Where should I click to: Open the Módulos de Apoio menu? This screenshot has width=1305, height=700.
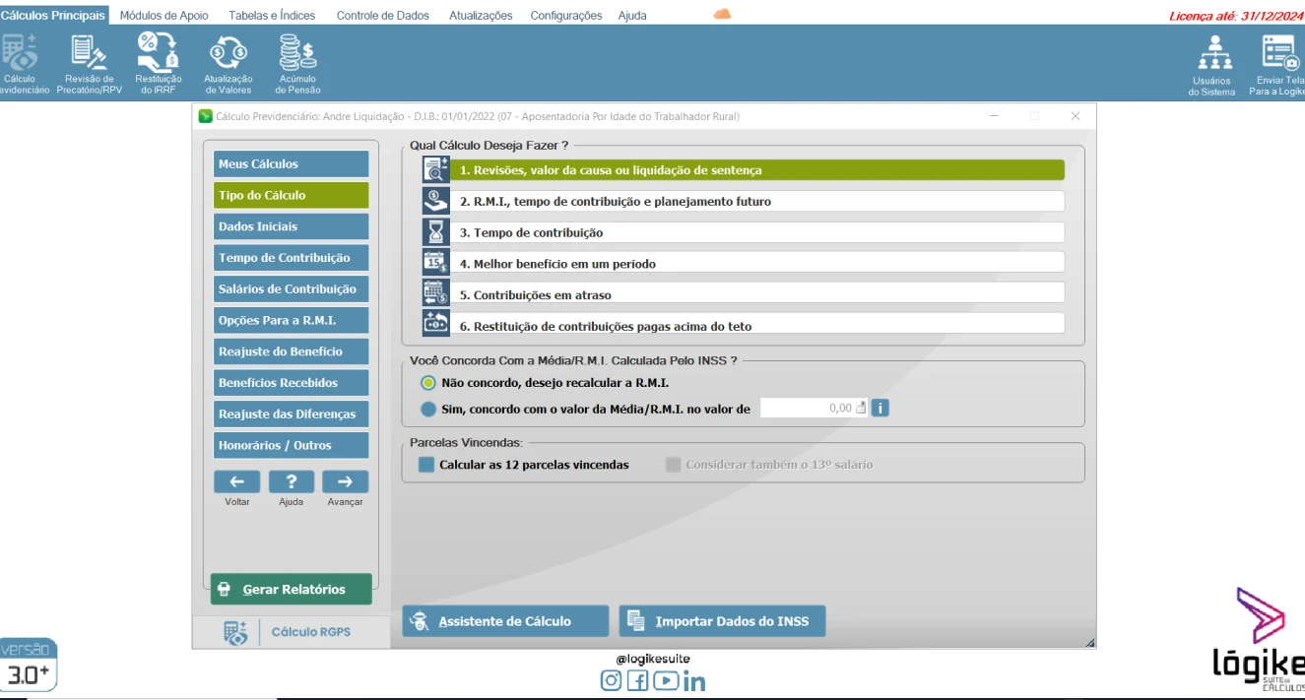[163, 16]
